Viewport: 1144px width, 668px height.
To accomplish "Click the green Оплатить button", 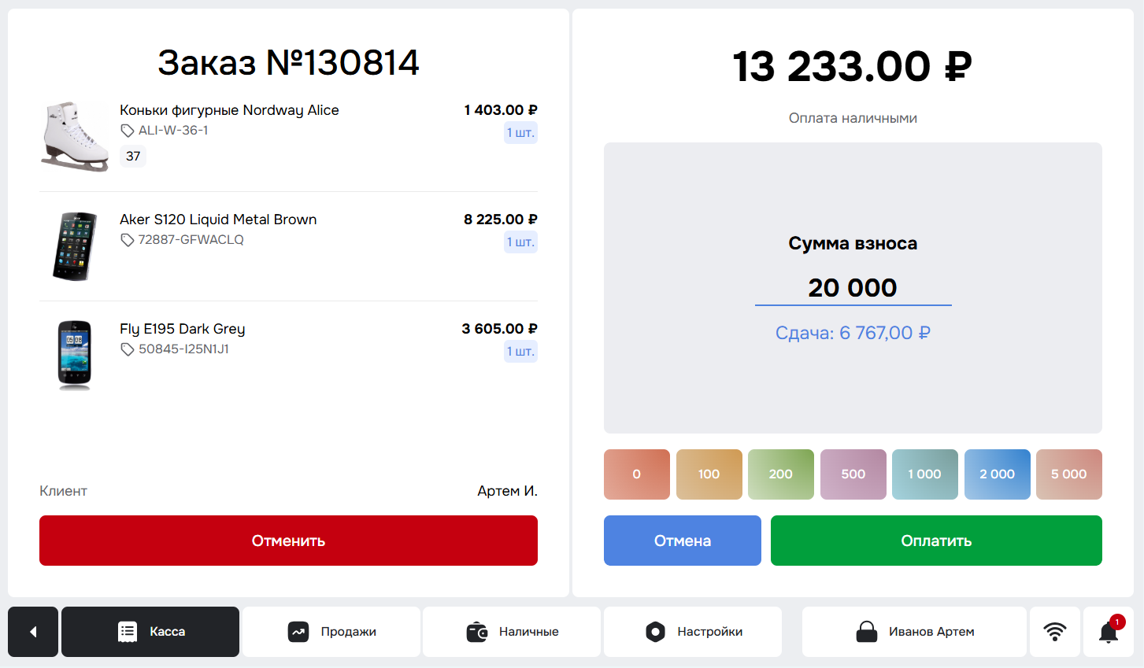I will coord(936,541).
